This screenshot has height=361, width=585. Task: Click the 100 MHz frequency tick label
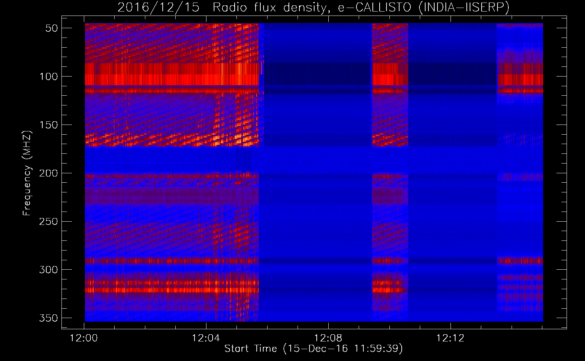(48, 77)
